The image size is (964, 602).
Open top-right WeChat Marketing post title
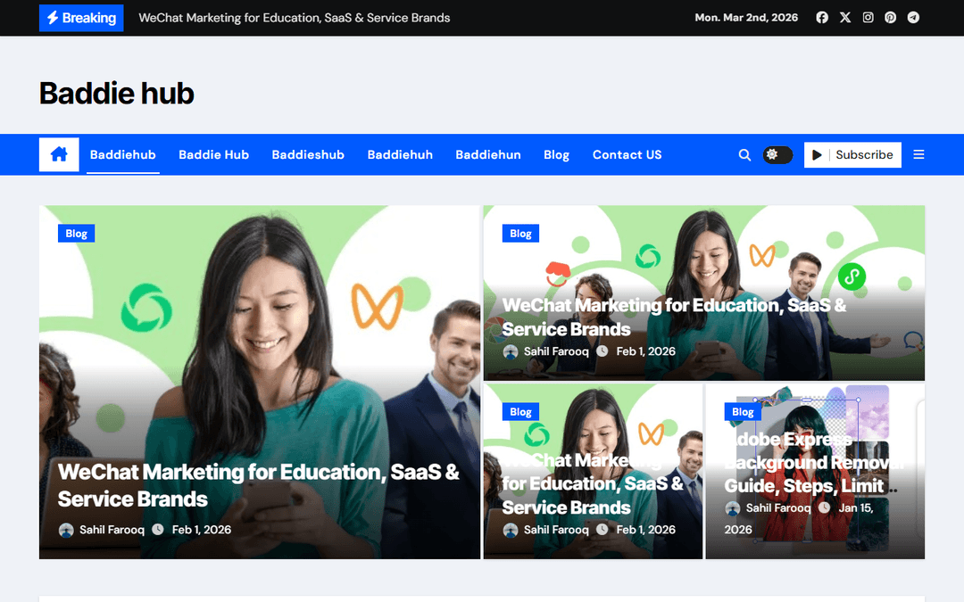click(x=675, y=317)
